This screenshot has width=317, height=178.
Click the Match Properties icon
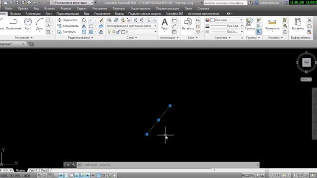(309, 32)
